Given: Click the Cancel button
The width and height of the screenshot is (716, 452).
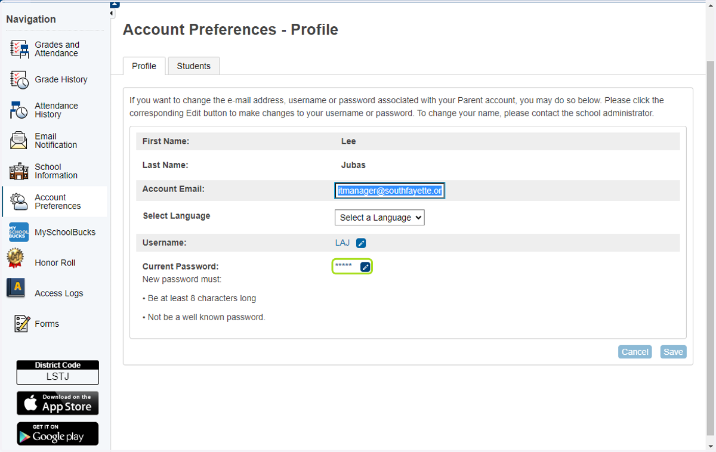Looking at the screenshot, I should coord(635,352).
